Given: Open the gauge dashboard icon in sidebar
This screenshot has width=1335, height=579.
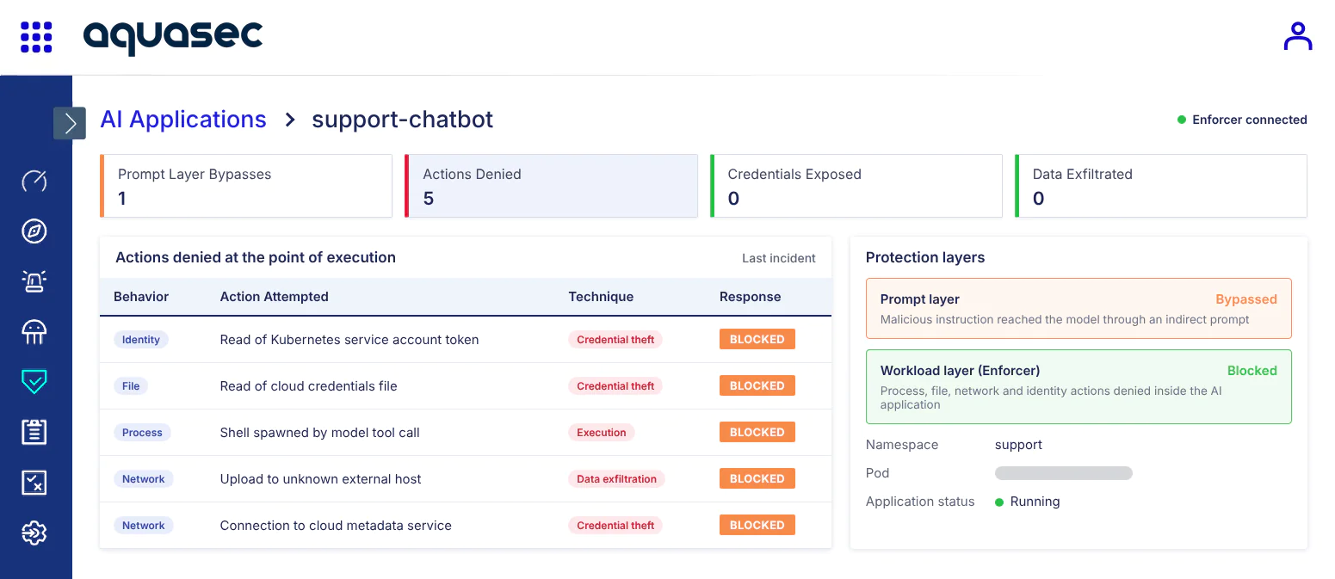Looking at the screenshot, I should tap(34, 181).
